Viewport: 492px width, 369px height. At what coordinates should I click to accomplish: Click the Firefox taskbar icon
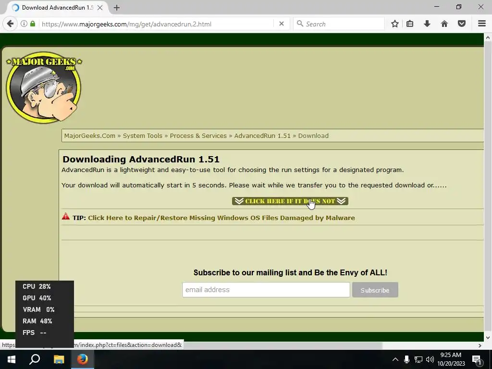tap(83, 359)
